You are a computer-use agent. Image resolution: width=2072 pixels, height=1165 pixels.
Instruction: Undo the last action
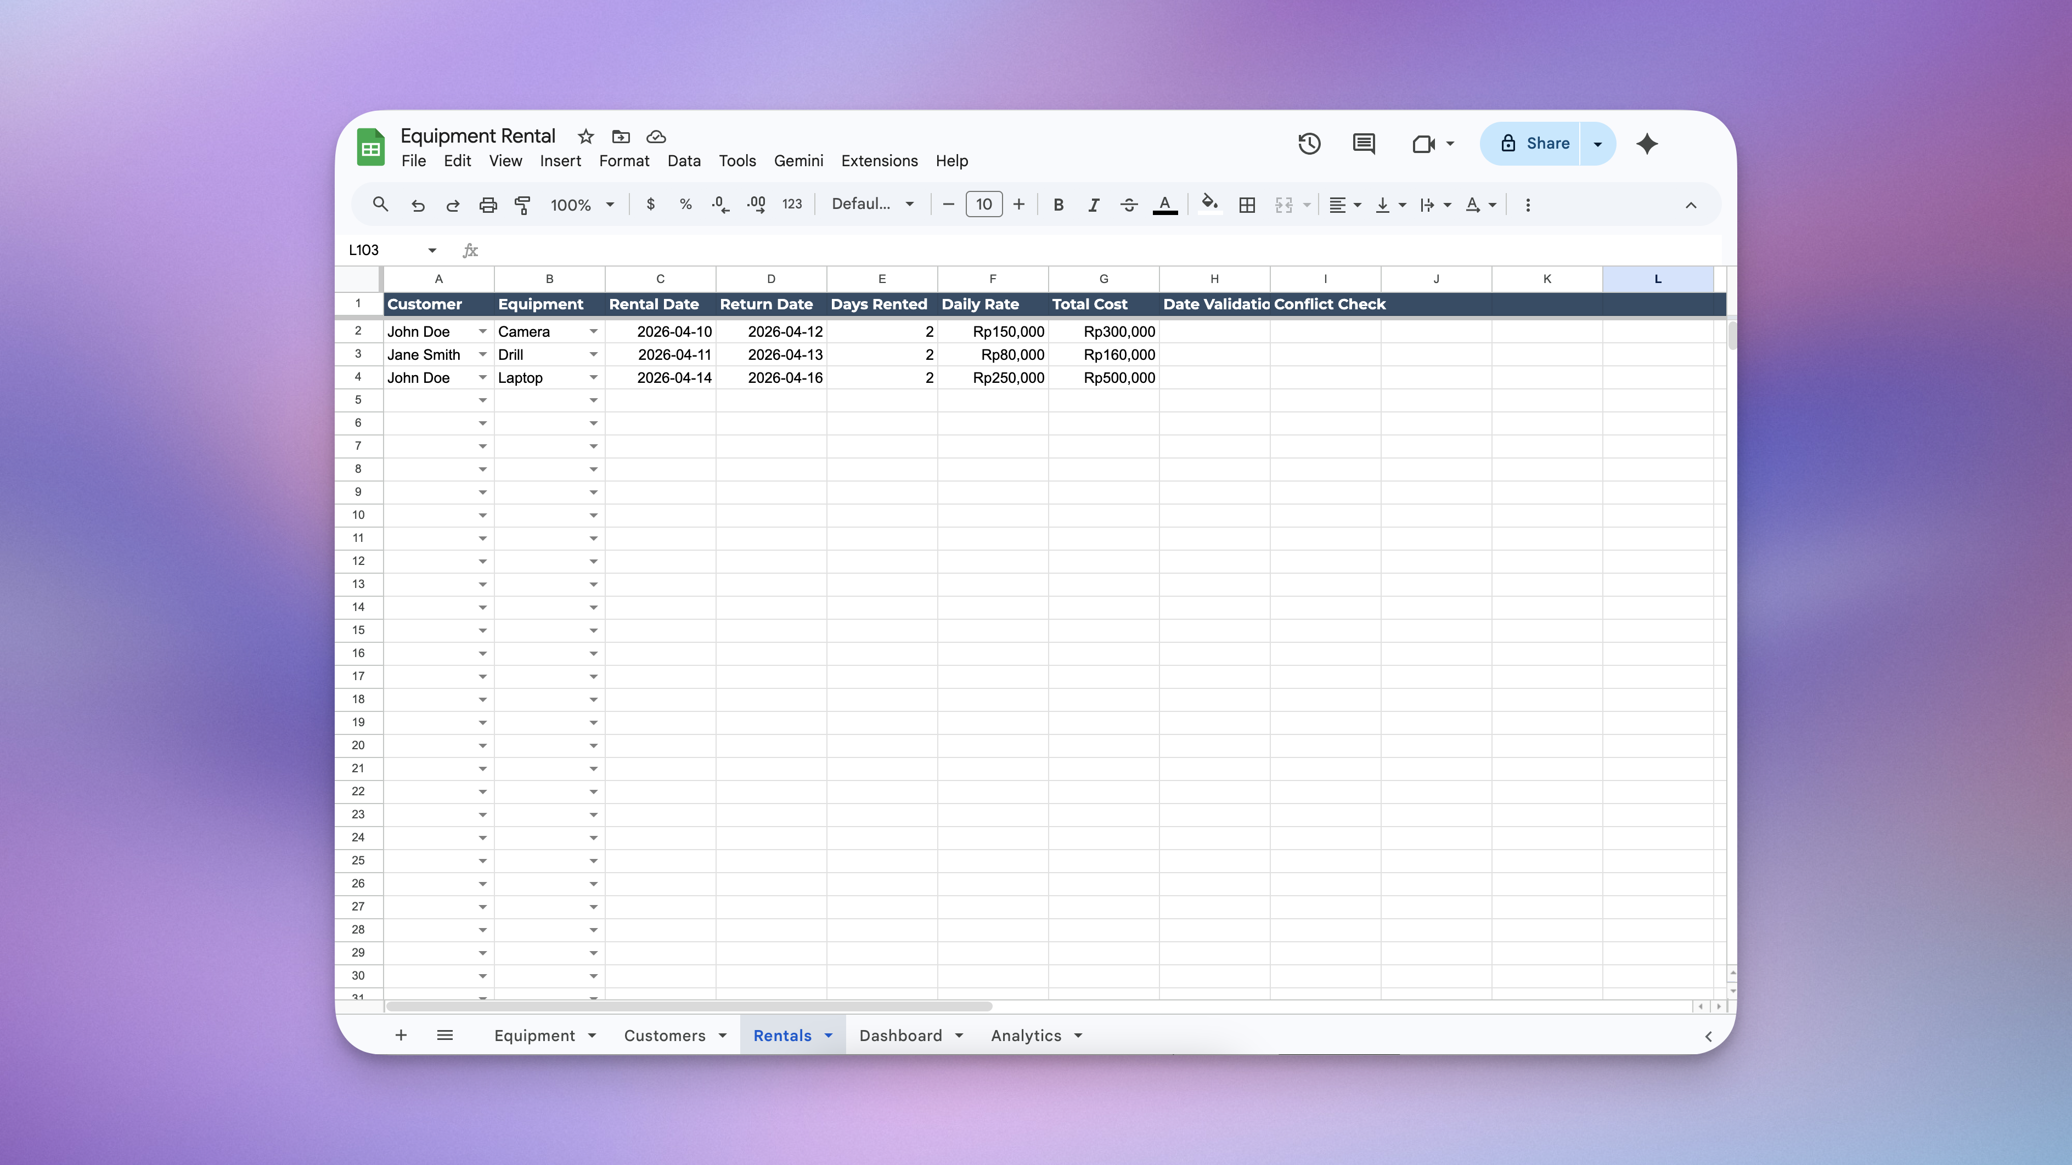coord(418,205)
